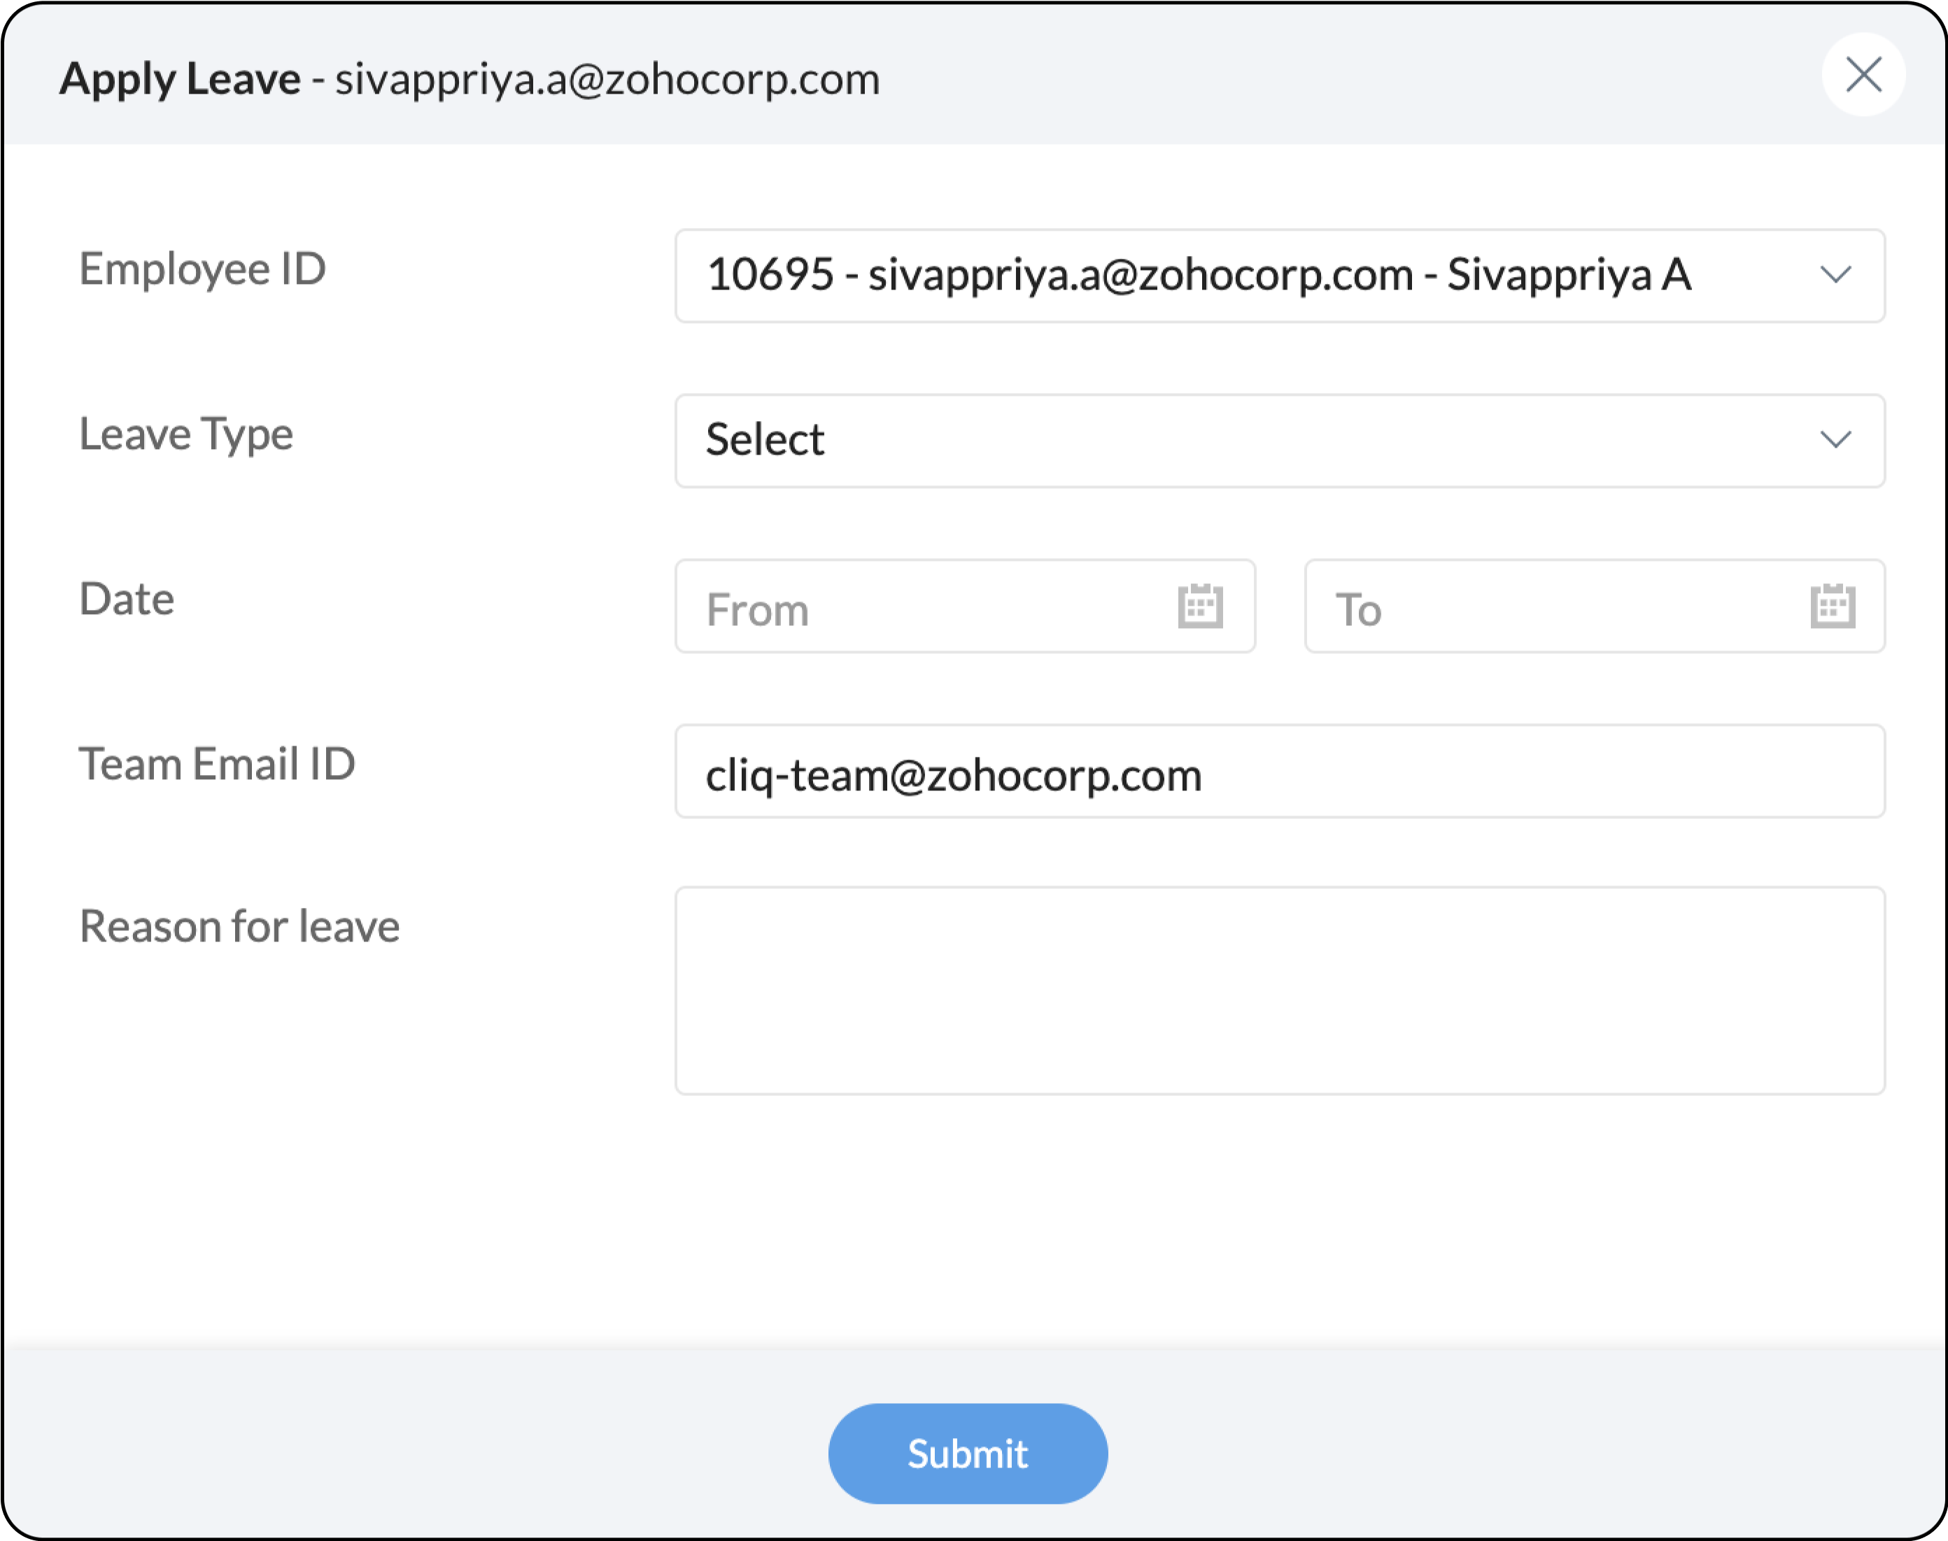Submit the leave application

tap(967, 1454)
